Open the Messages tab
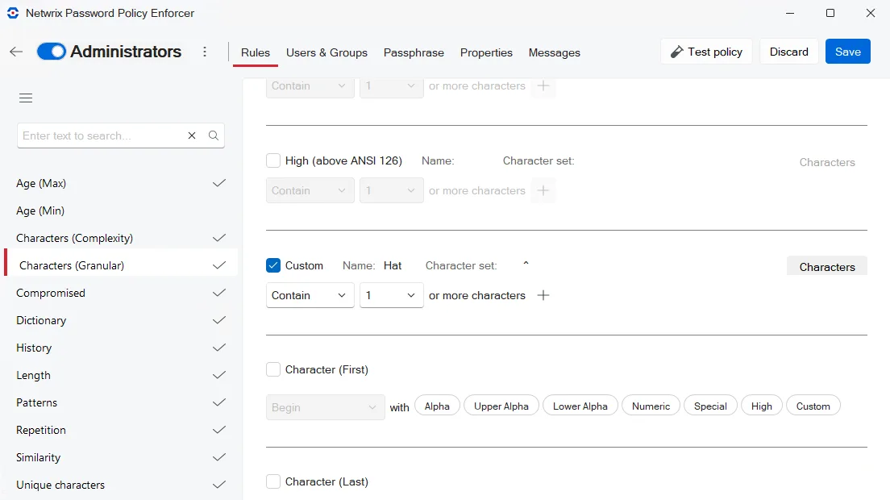Screen dimensions: 890x500 (555, 52)
